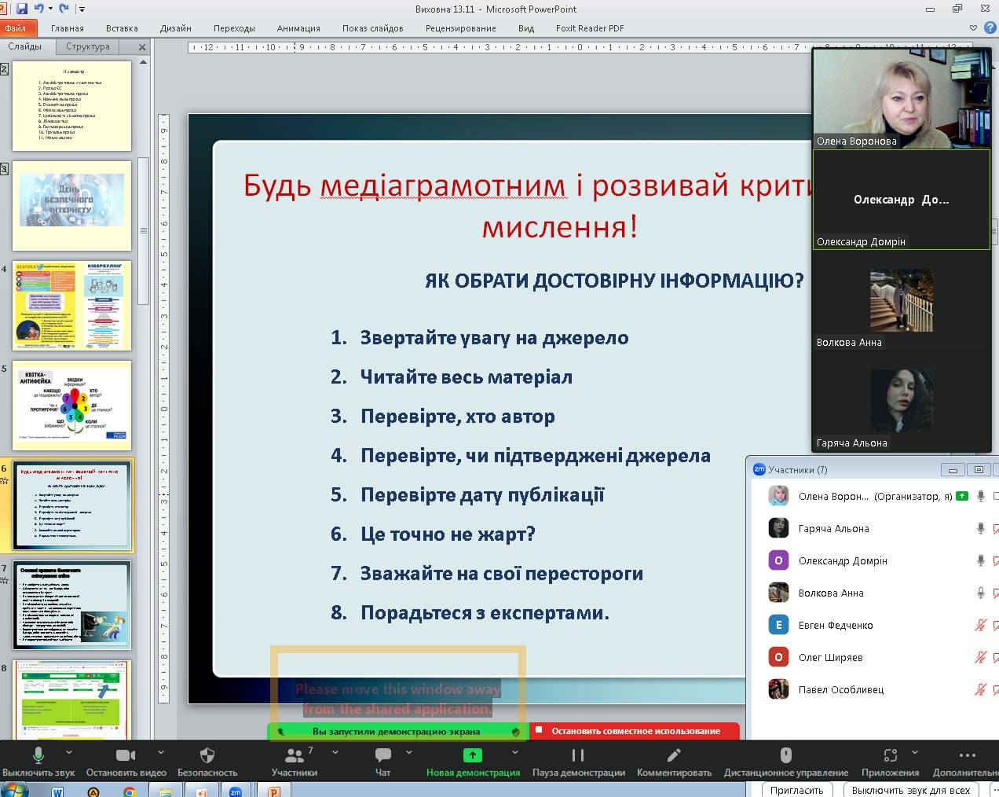Click the undo arrow in quick access toolbar

[38, 9]
